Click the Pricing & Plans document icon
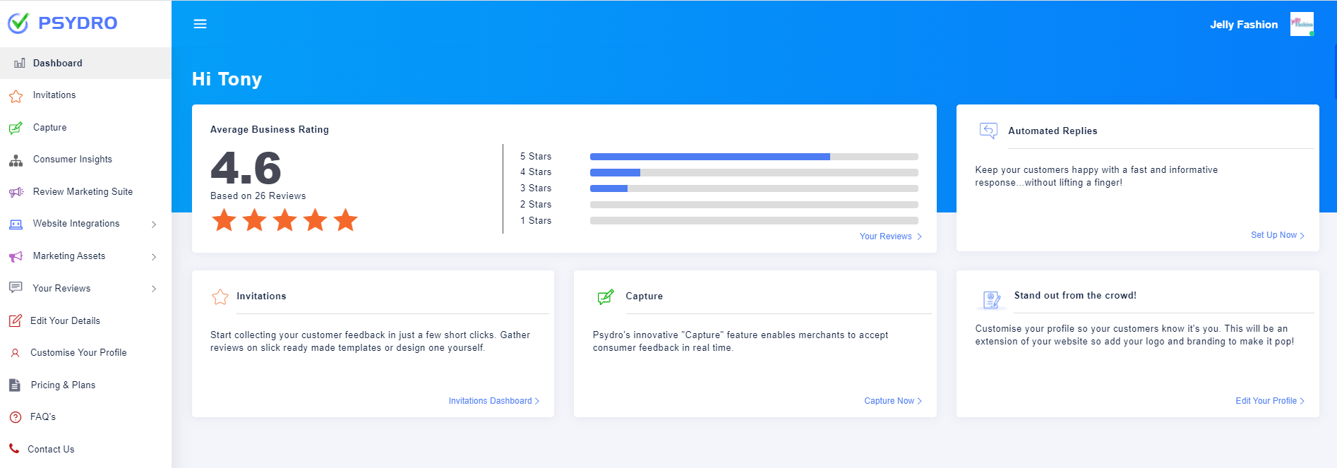 coord(15,385)
